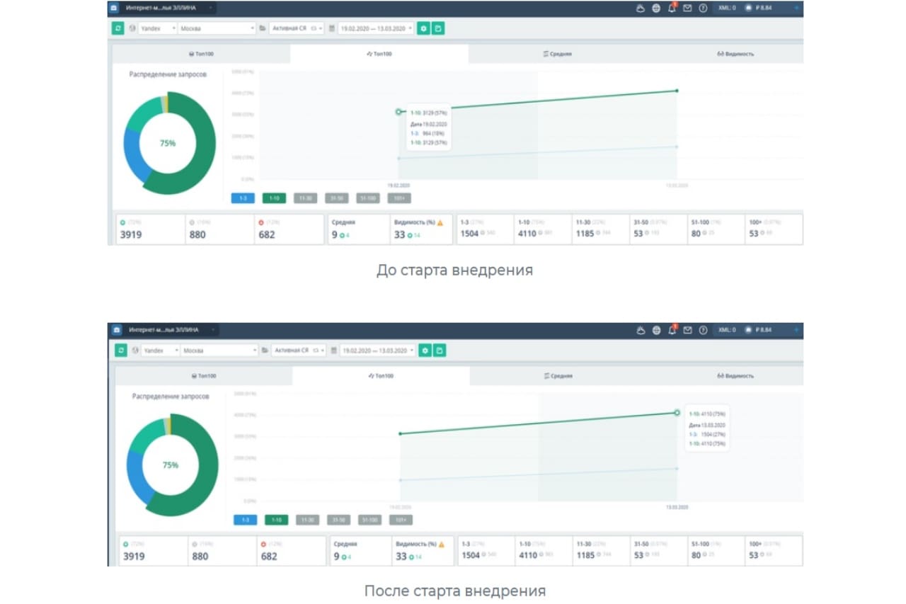
Task: Switch to Видимость tab in the 'После старта внедрения' dashboard
Action: click(x=736, y=376)
